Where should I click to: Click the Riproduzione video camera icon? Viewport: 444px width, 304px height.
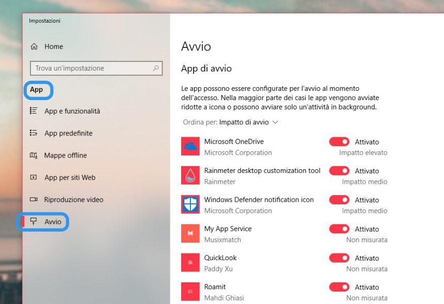pyautogui.click(x=34, y=200)
